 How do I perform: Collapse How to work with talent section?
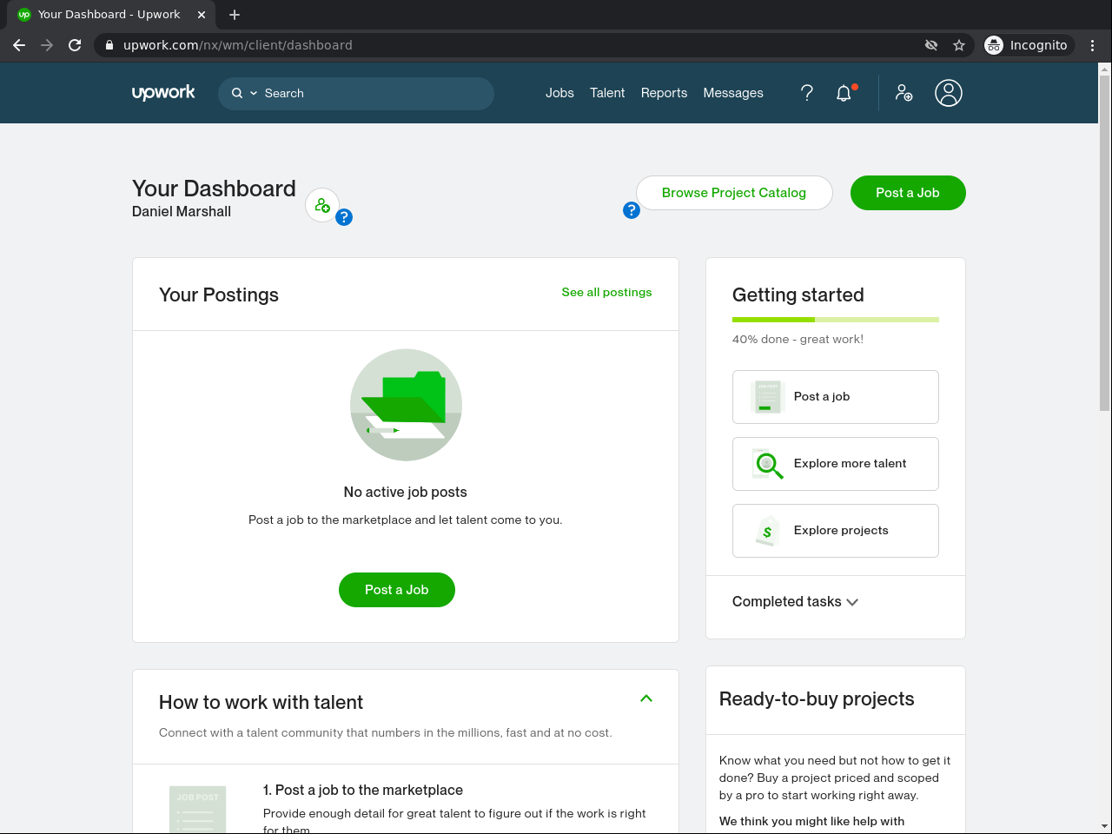click(646, 698)
